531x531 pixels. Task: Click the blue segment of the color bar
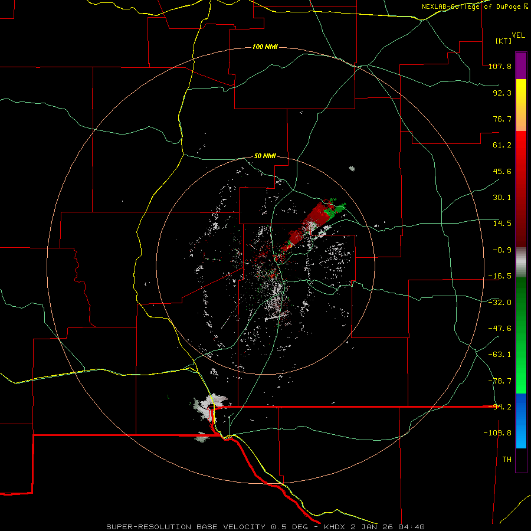pyautogui.click(x=521, y=421)
